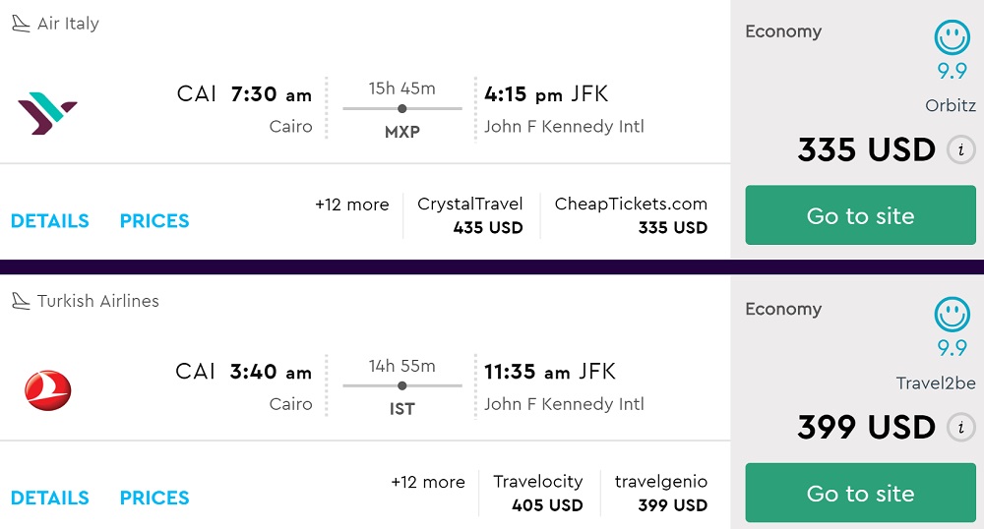
Task: Click the Air Italy airline logo
Action: 47,113
